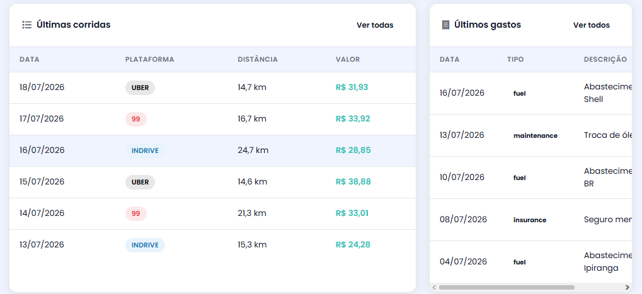The width and height of the screenshot is (642, 294).
Task: Open Ver todos for Últimos gastos
Action: [591, 25]
